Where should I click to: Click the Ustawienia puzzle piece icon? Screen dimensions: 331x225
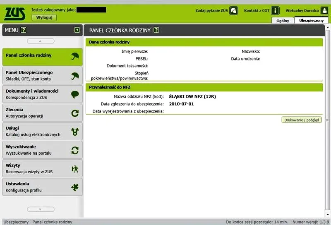pos(75,187)
